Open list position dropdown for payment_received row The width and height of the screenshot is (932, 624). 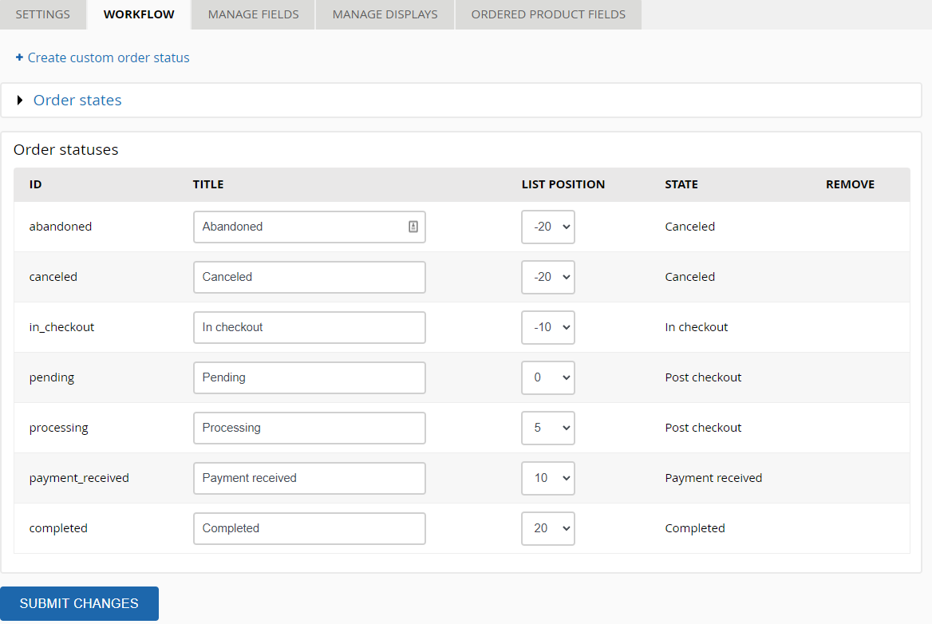[548, 478]
